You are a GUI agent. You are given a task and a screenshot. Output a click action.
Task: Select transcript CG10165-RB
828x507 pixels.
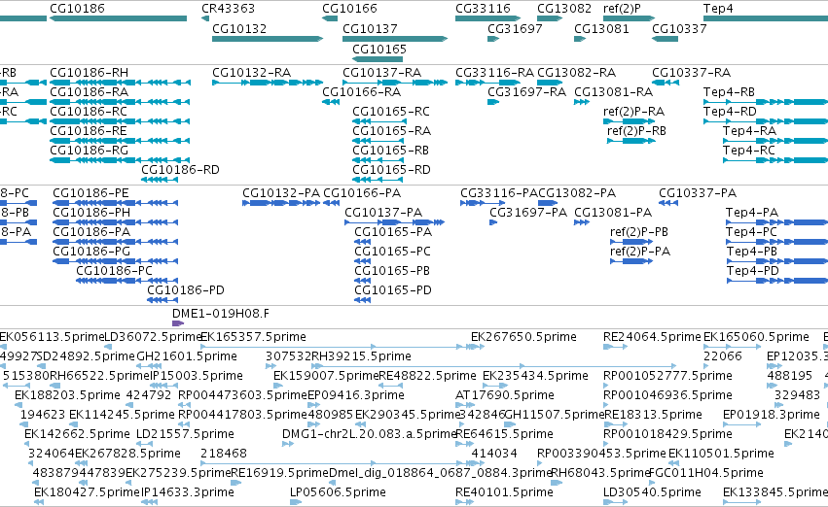(378, 160)
